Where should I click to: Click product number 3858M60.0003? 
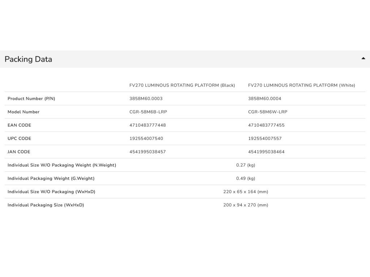pos(146,98)
